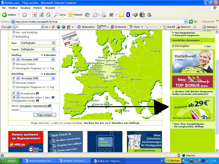The height and width of the screenshot is (164, 219).
Task: Click the Hotels weltweit HRS.de banner
Action: 26,142
